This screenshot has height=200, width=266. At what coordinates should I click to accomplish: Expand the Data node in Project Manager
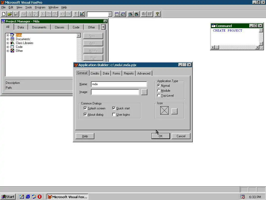[x=8, y=35]
